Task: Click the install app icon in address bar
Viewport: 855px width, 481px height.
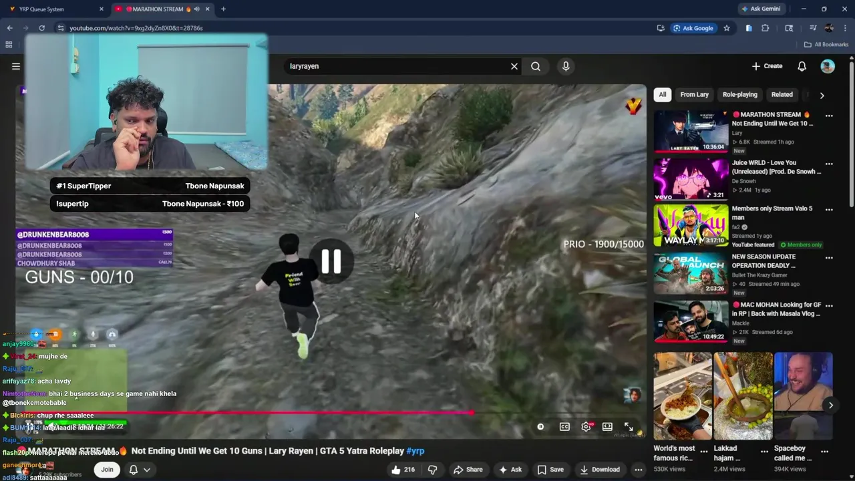Action: coord(661,28)
